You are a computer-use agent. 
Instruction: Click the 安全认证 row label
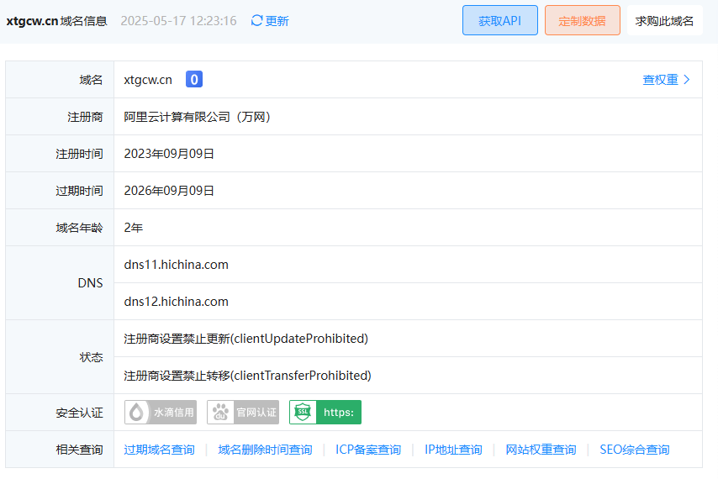79,413
